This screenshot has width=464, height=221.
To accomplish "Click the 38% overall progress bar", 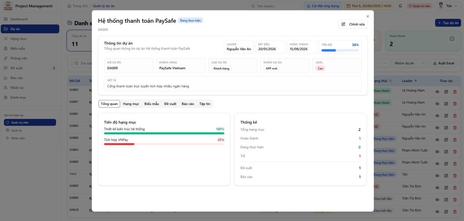I will pyautogui.click(x=340, y=50).
